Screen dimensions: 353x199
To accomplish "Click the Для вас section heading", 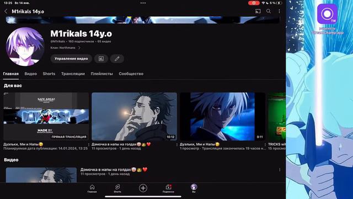I will pyautogui.click(x=13, y=86).
